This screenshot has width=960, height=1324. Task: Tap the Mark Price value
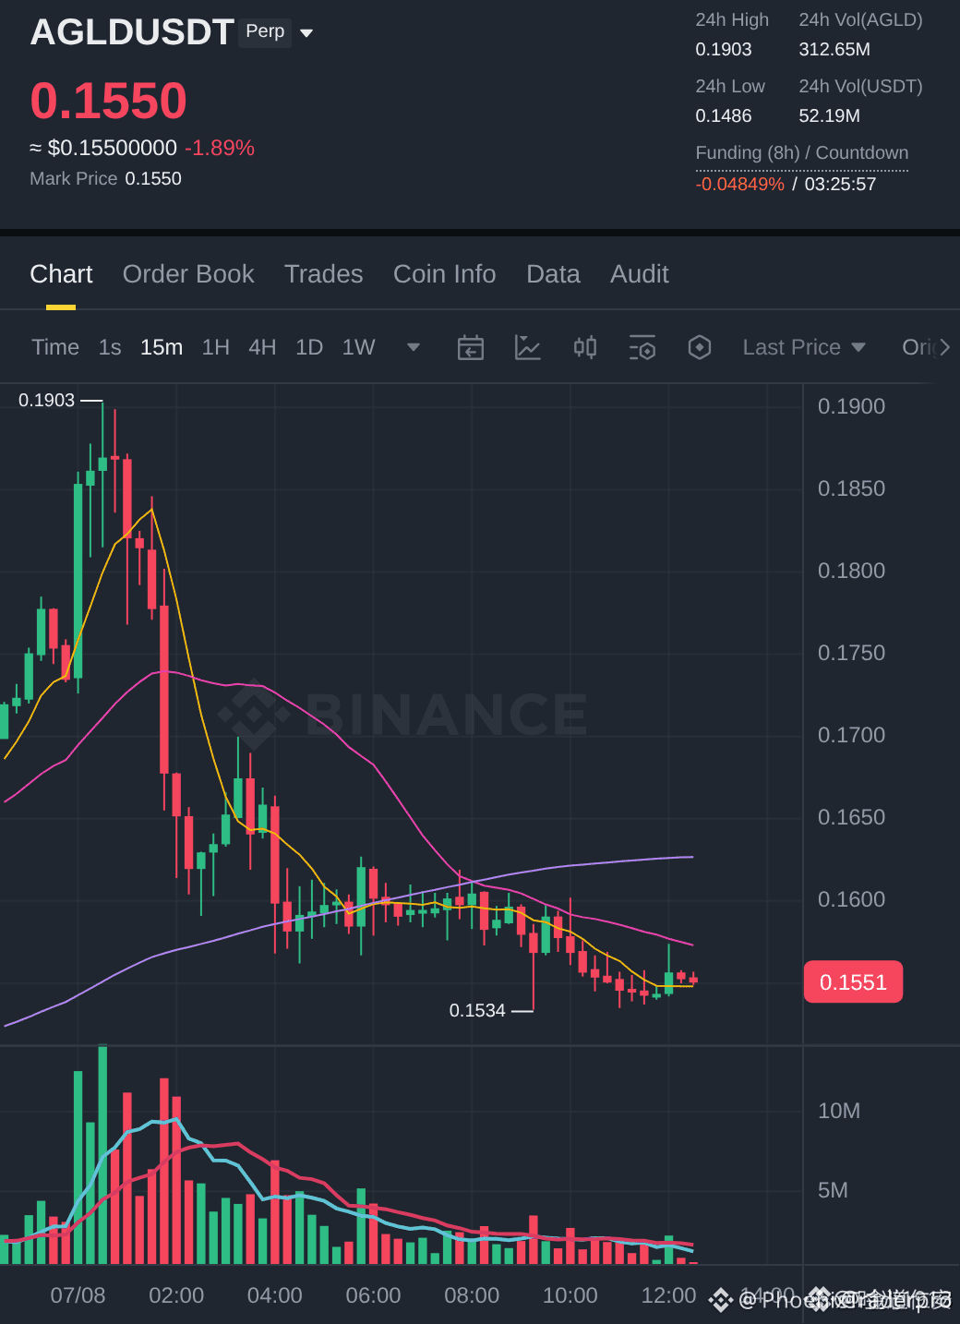(x=153, y=178)
